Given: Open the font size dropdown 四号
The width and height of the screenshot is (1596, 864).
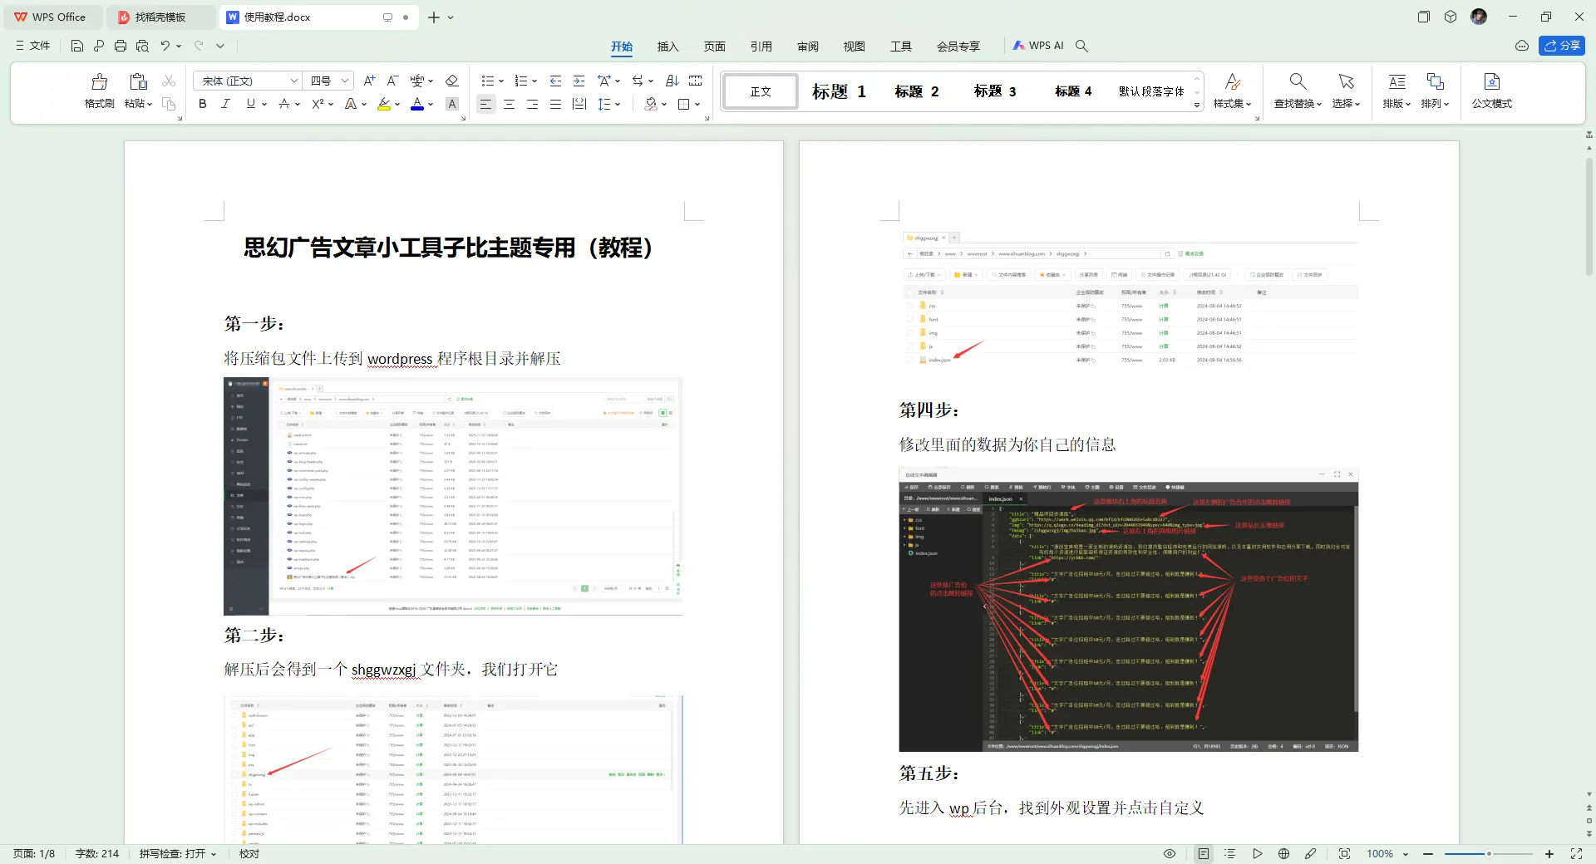Looking at the screenshot, I should pos(329,81).
